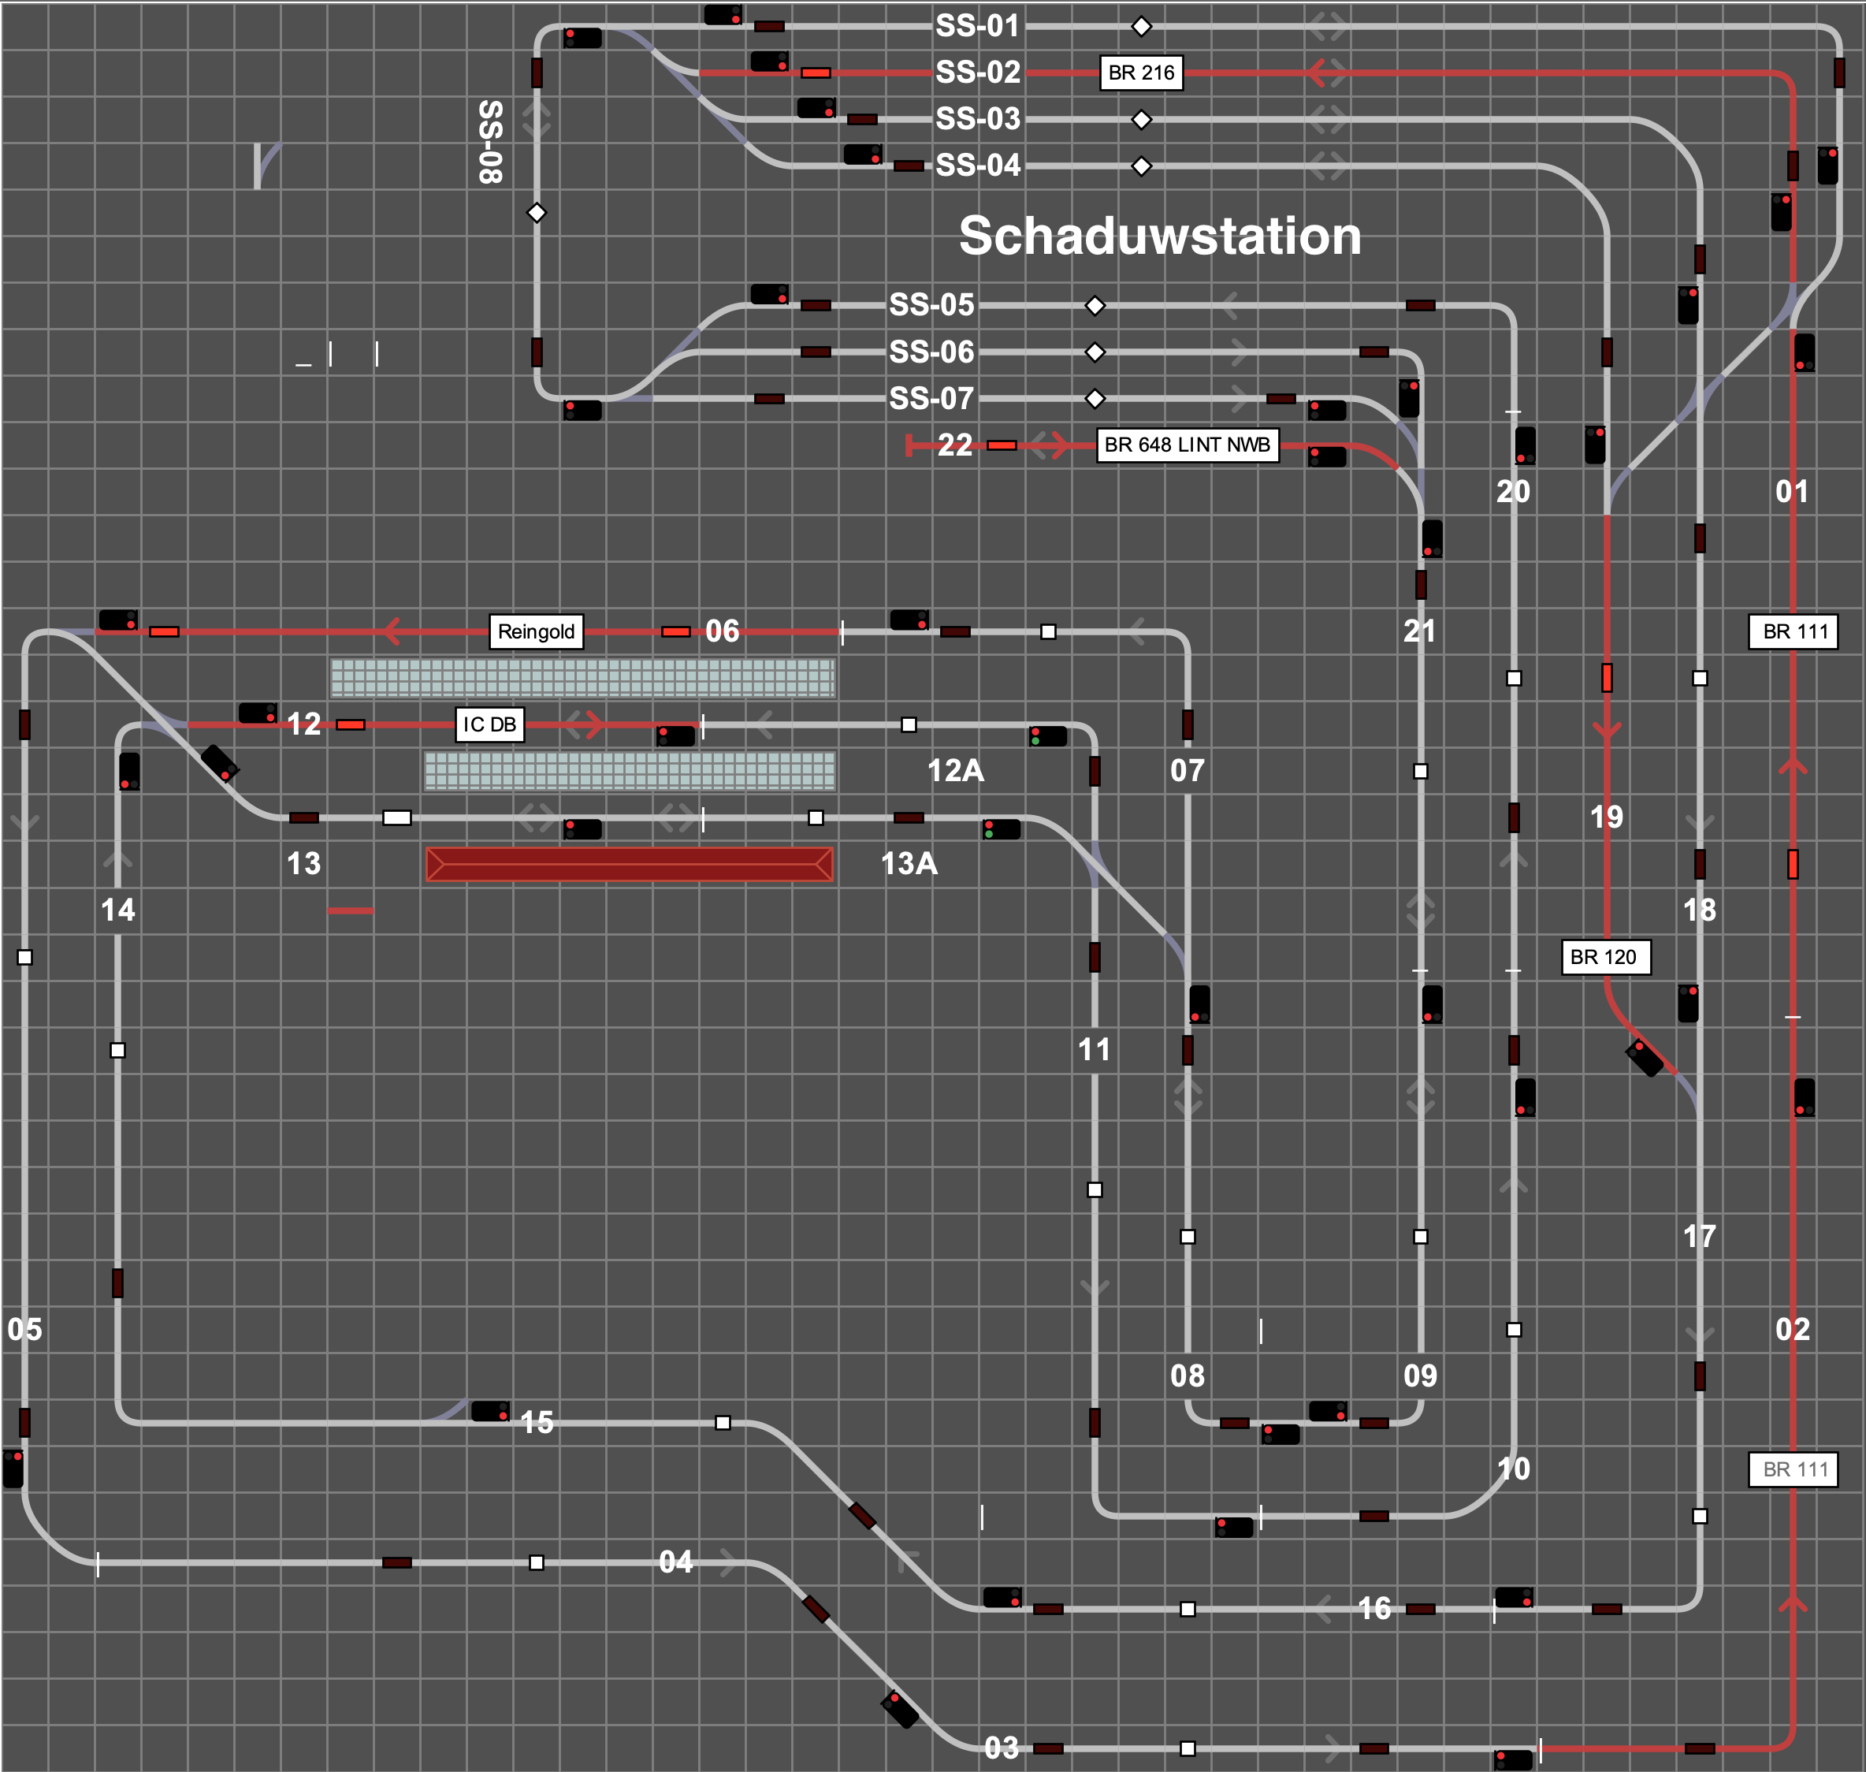Click the diamond sensor on track SS-06
Image resolution: width=1866 pixels, height=1772 pixels.
pyautogui.click(x=1095, y=352)
